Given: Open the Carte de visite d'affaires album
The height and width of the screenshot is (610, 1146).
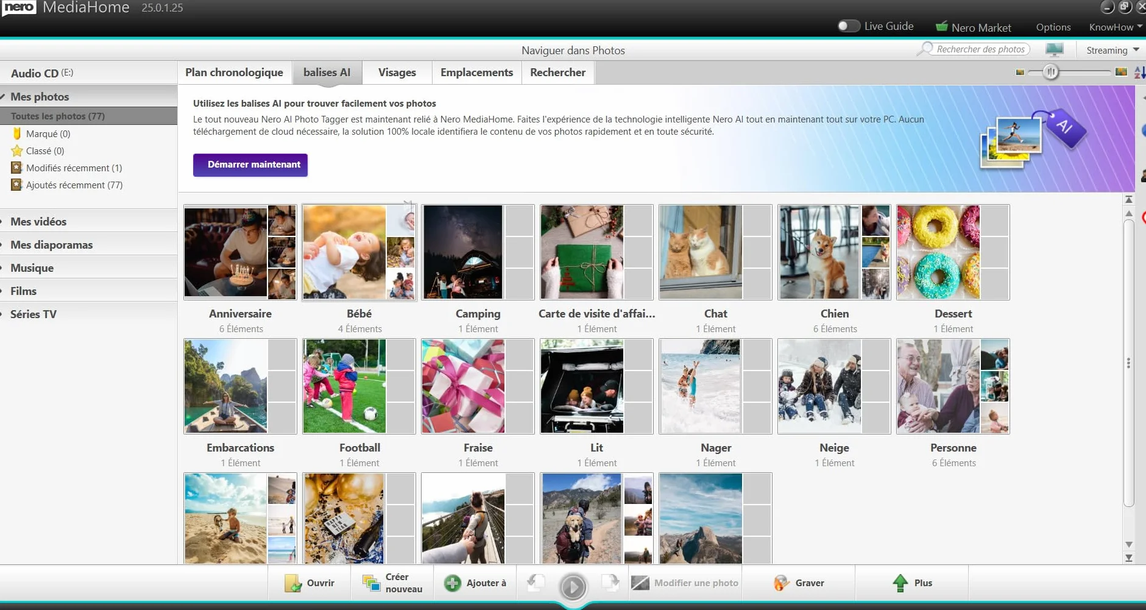Looking at the screenshot, I should 596,252.
